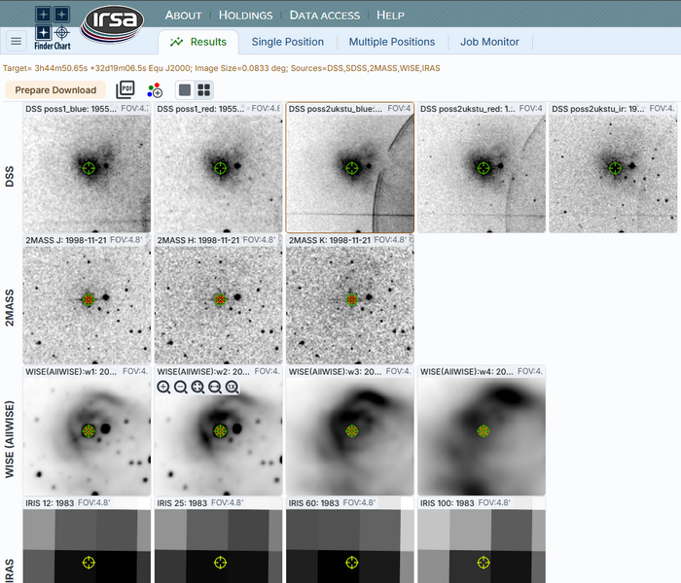
Task: Open the three-color image creation icon
Action: pyautogui.click(x=154, y=90)
